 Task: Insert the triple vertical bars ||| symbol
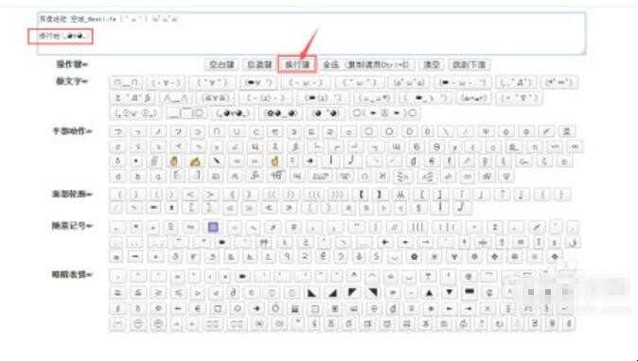click(417, 228)
